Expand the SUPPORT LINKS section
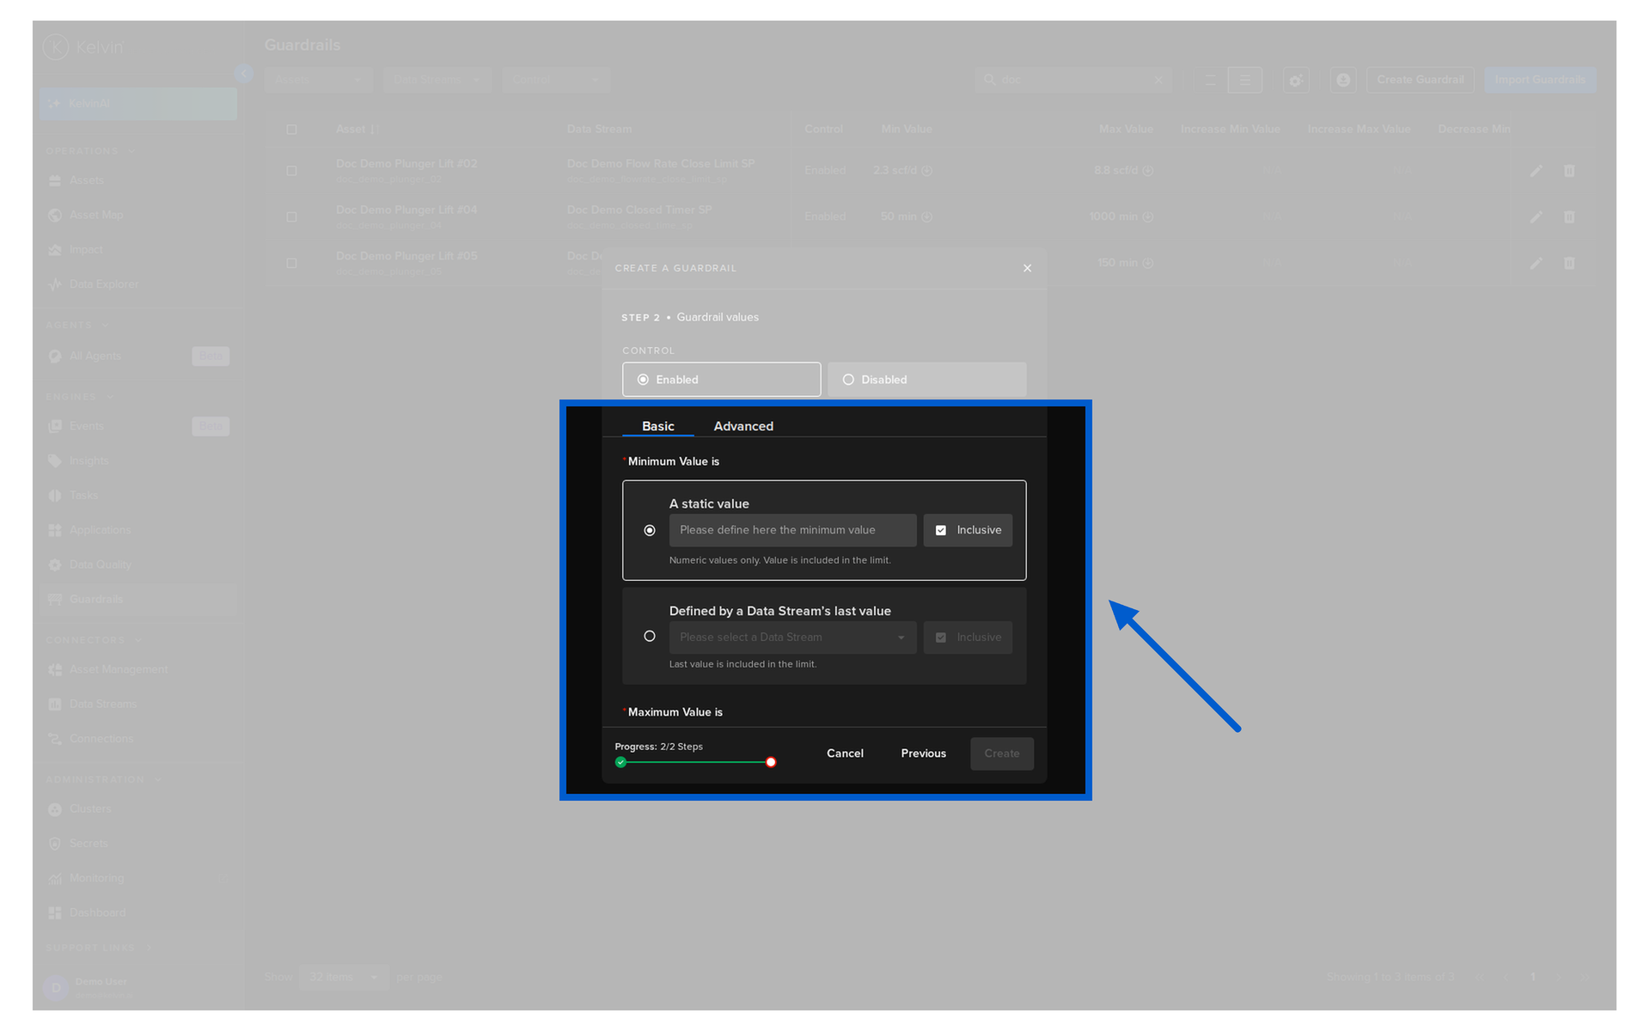The width and height of the screenshot is (1650, 1031). tap(99, 948)
